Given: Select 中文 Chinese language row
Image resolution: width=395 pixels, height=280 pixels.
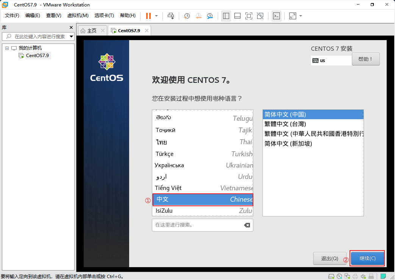Looking at the screenshot, I should pyautogui.click(x=203, y=199).
